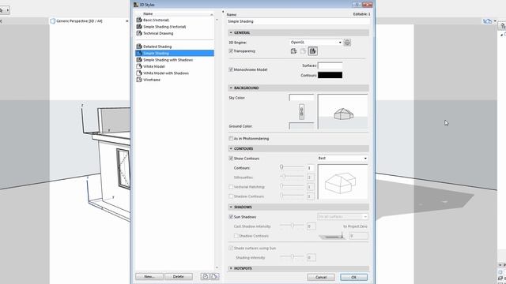Click the Contours thickness slider

coord(292,167)
